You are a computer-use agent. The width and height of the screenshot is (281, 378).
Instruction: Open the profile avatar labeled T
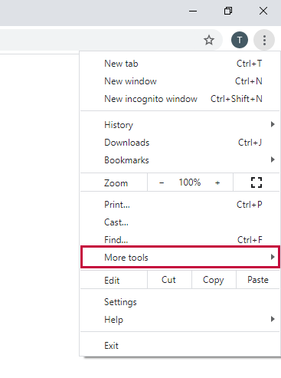click(240, 40)
